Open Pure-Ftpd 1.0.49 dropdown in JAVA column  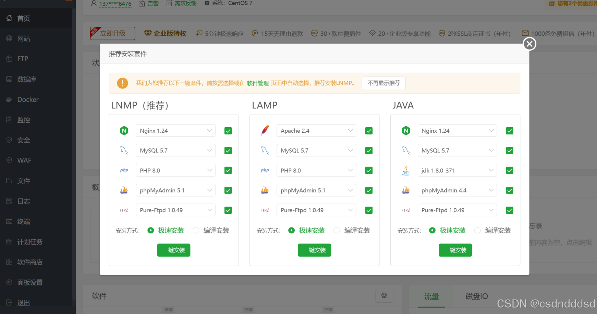(457, 210)
